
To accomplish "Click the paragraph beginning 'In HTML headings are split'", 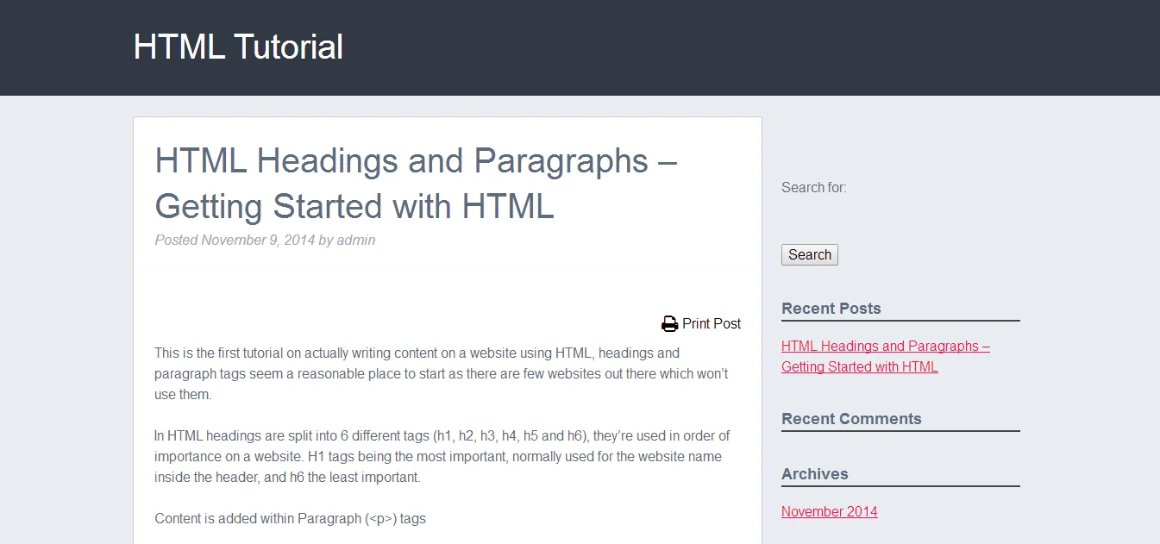I will click(x=442, y=456).
